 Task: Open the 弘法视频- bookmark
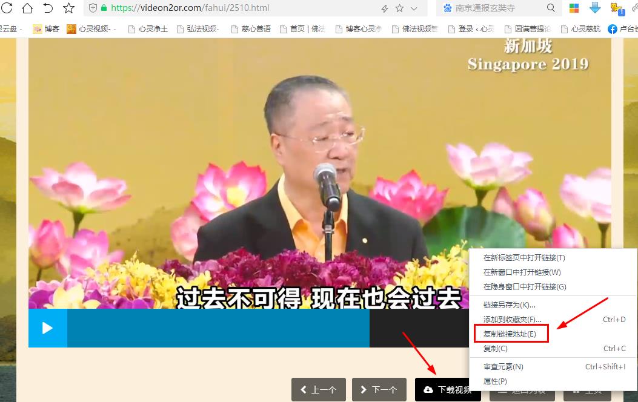coord(198,29)
